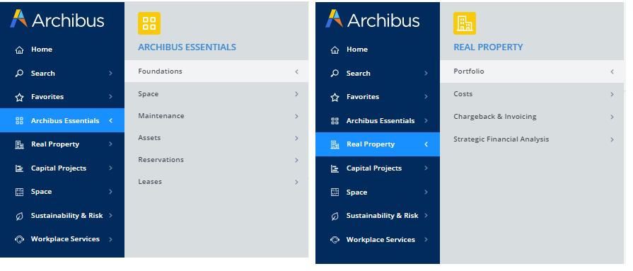Click the Archibus logo in the left panel
This screenshot has width=633, height=271.
57,19
